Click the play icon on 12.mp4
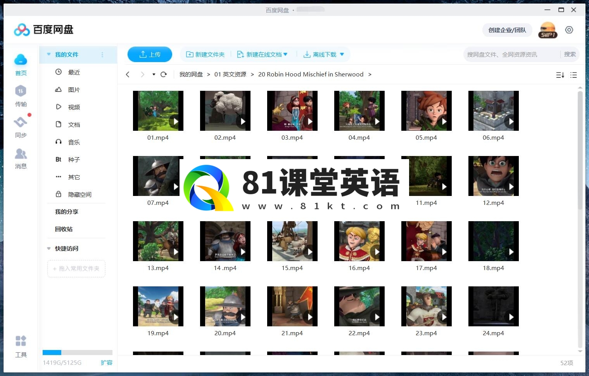The image size is (589, 376). click(511, 187)
